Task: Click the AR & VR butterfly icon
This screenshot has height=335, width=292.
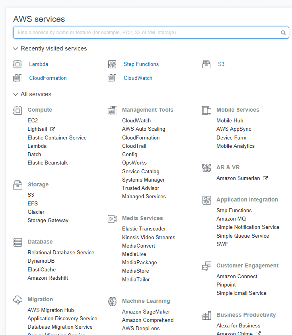Action: 206,168
